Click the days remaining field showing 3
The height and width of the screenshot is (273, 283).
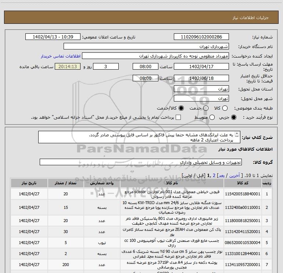coord(106,66)
